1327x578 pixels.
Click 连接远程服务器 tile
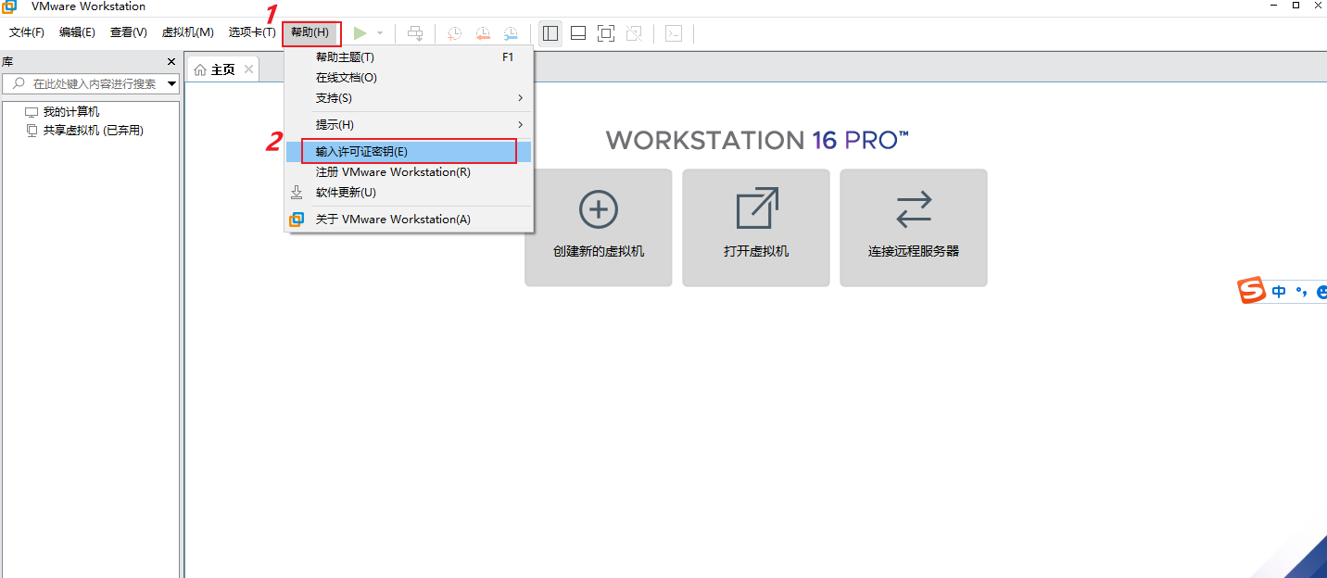pyautogui.click(x=914, y=228)
